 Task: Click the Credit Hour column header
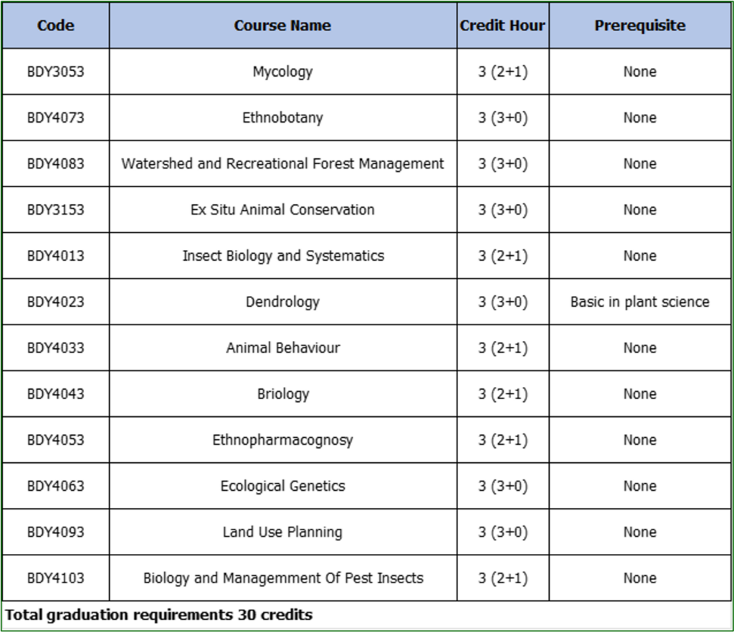(x=502, y=26)
